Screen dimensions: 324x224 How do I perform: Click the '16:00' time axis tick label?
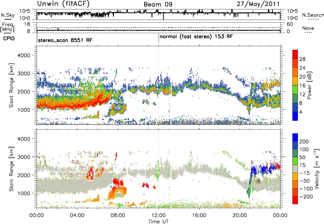click(199, 216)
